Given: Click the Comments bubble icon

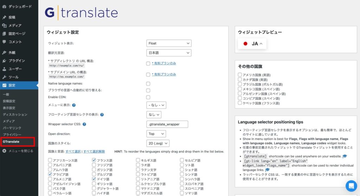Looking at the screenshot, I should (4, 42).
